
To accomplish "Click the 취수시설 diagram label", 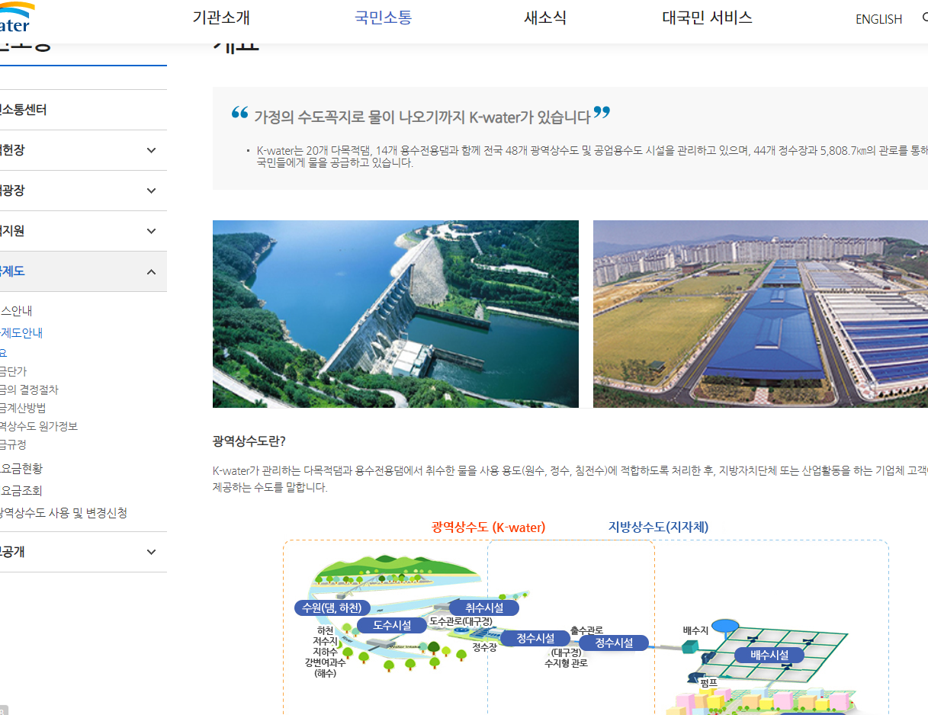I will coord(484,608).
